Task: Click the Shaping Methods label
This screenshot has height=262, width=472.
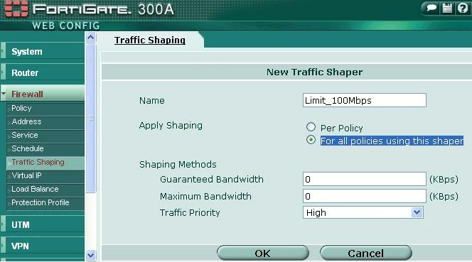Action: [x=178, y=165]
